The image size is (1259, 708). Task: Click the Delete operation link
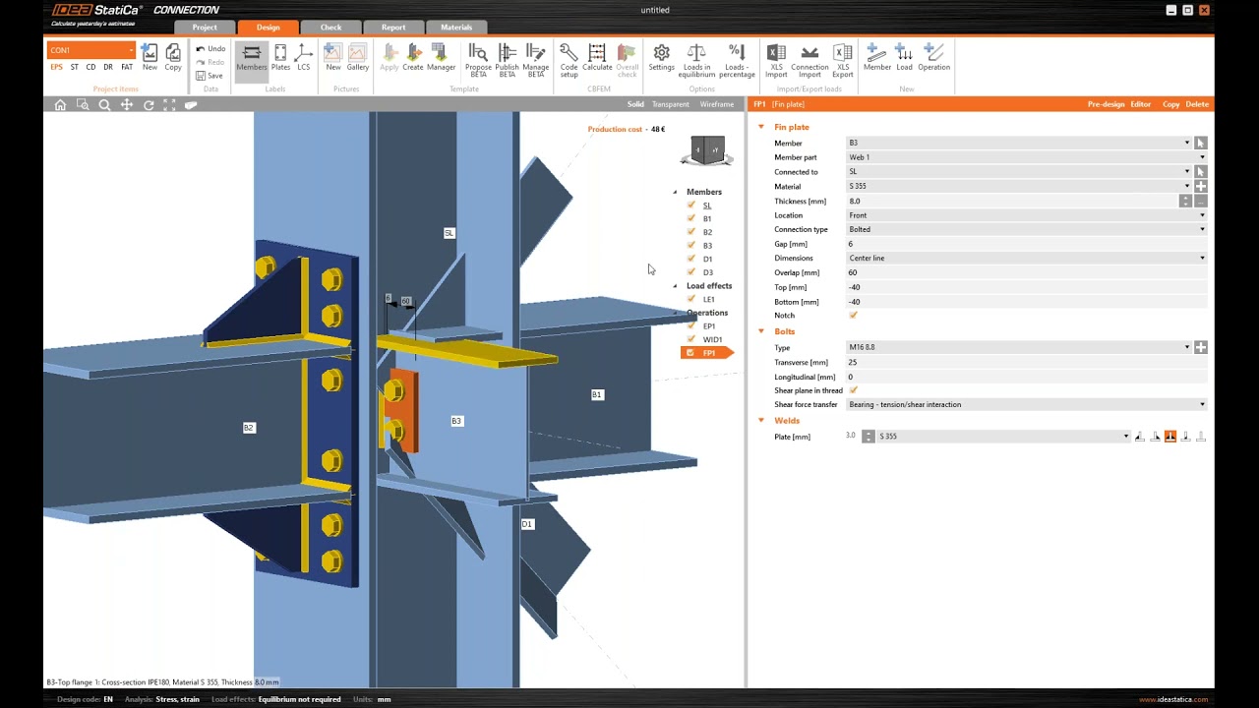(x=1197, y=104)
